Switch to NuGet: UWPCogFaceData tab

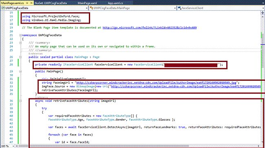(51, 3)
